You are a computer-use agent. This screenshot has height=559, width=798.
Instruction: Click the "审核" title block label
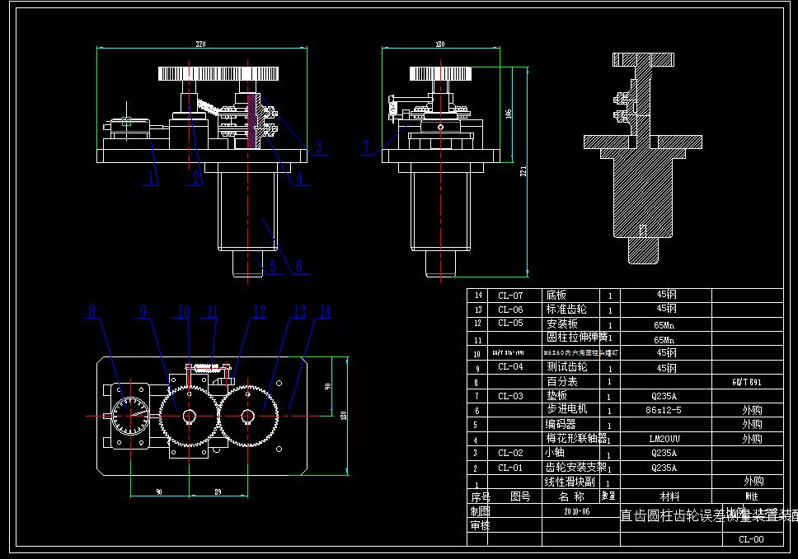click(480, 525)
